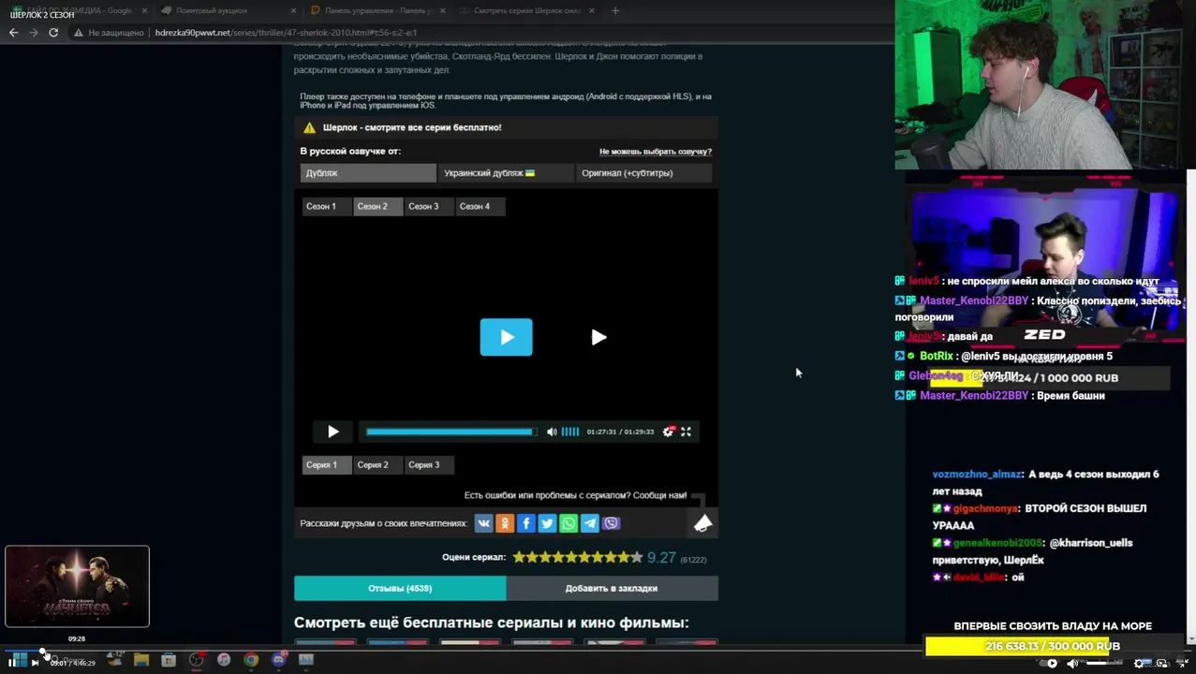Share via WhatsApp icon
1196x674 pixels.
tap(568, 523)
